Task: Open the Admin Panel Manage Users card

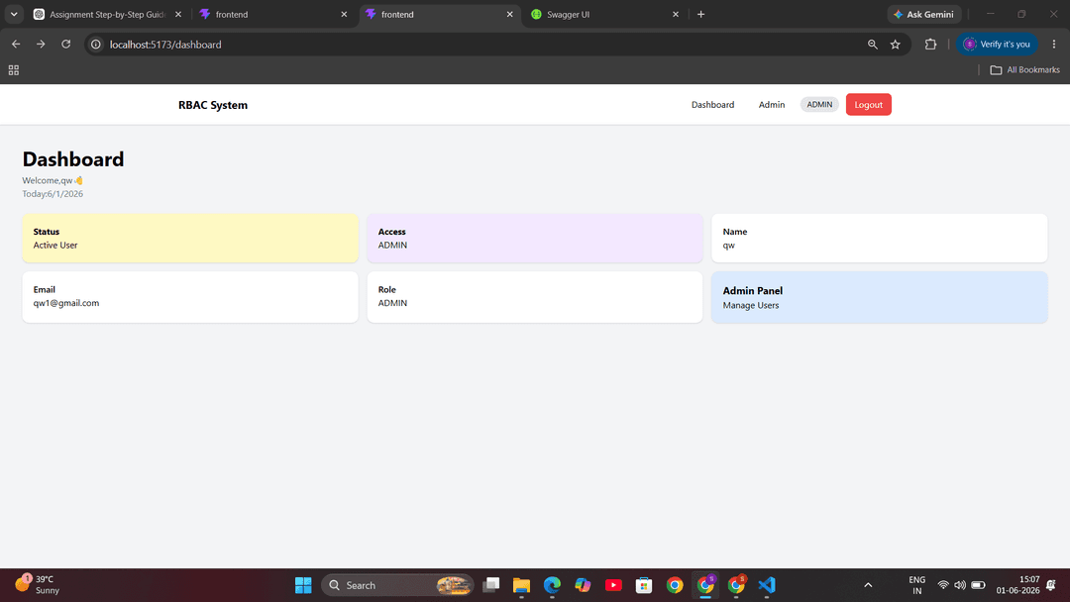Action: 879,297
